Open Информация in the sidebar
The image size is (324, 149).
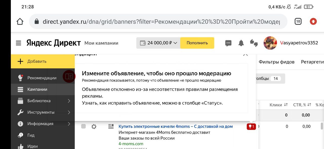tap(40, 124)
